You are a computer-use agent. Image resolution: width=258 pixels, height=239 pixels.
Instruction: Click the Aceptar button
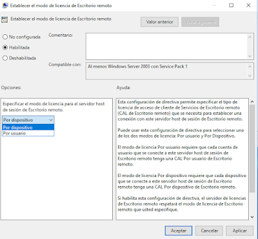point(179,231)
